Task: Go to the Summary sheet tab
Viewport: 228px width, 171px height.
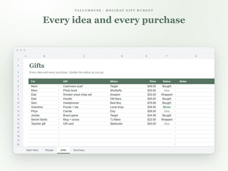Action: click(x=79, y=150)
